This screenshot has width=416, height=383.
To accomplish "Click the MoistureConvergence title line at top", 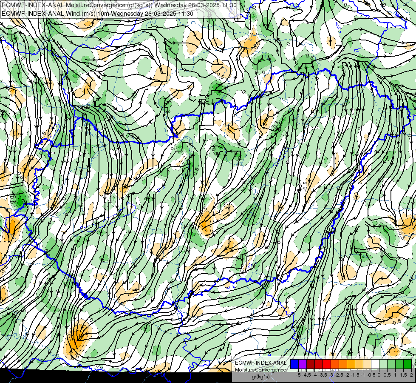I will [119, 5].
